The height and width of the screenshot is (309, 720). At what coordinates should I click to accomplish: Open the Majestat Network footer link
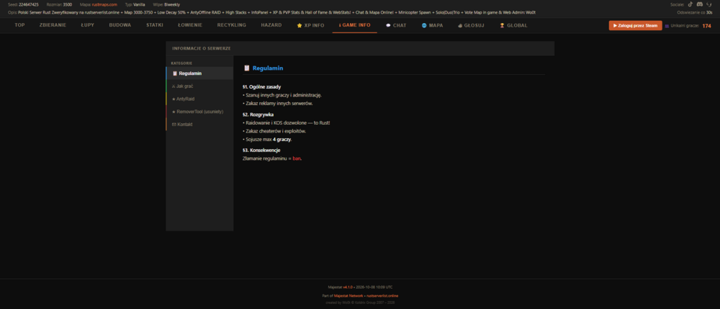[x=349, y=296]
